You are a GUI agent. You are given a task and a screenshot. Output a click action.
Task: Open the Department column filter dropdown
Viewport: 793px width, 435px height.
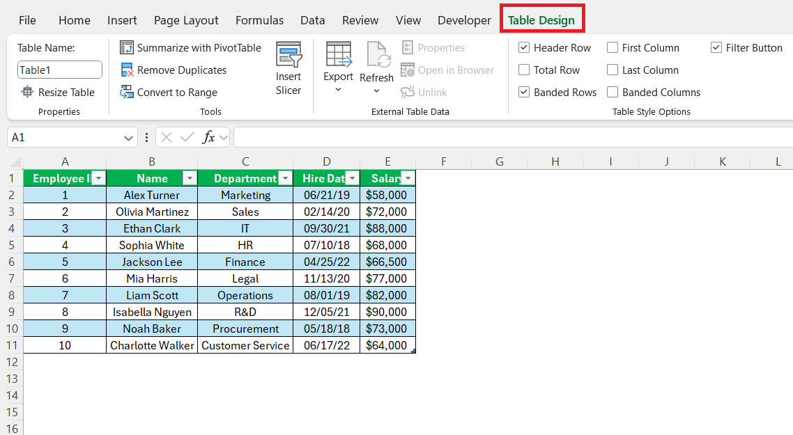coord(285,178)
